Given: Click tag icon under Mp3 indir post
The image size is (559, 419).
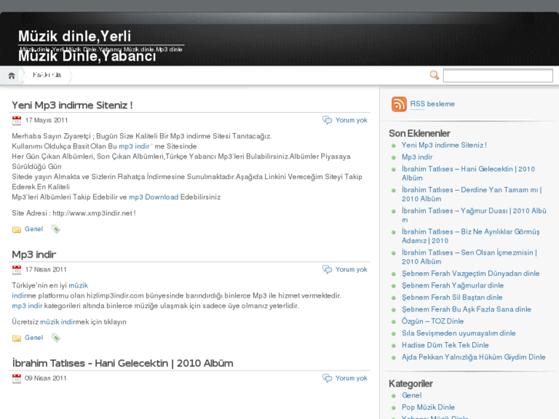Looking at the screenshot, I should (x=55, y=338).
